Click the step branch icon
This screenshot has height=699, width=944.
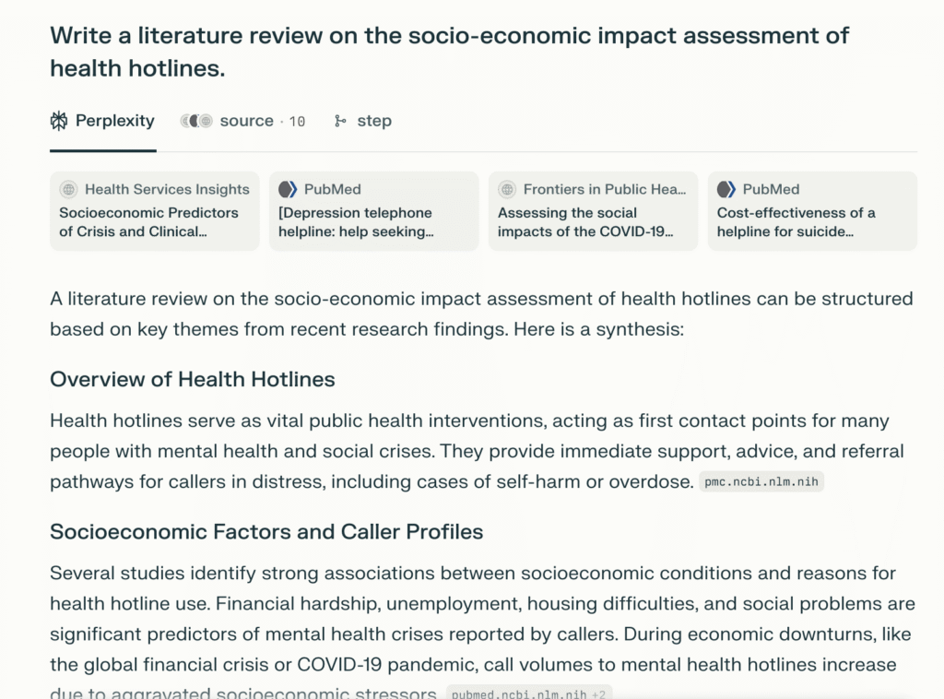tap(340, 121)
